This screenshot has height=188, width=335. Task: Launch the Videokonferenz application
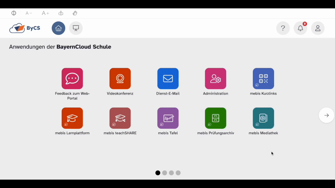click(x=120, y=79)
